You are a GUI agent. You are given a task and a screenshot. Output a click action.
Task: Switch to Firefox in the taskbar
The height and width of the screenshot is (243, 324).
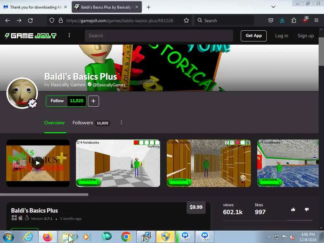(47, 237)
